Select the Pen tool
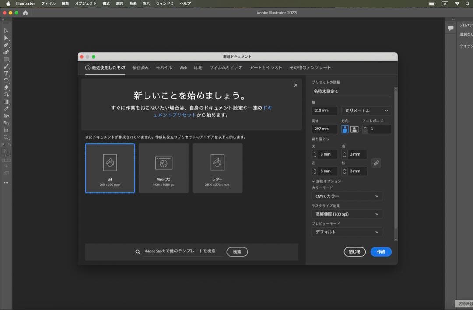473x310 pixels. pos(6,45)
